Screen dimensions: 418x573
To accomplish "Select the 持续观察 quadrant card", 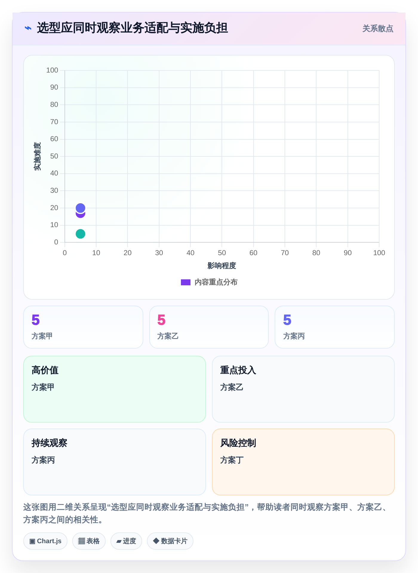I will click(115, 462).
